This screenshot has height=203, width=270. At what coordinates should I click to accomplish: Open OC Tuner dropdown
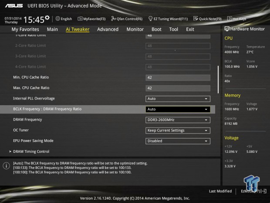pos(178,131)
